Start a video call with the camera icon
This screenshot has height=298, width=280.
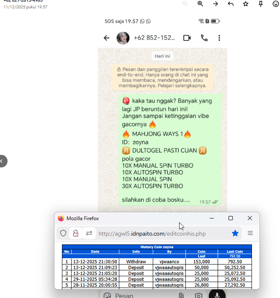187,38
